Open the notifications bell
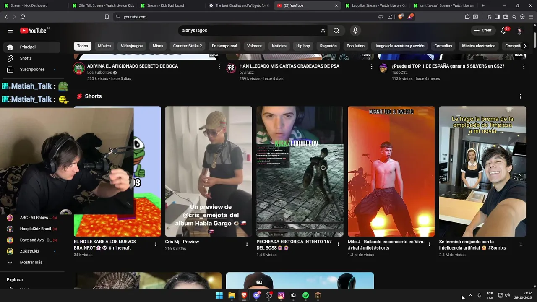This screenshot has height=302, width=537. [x=504, y=30]
